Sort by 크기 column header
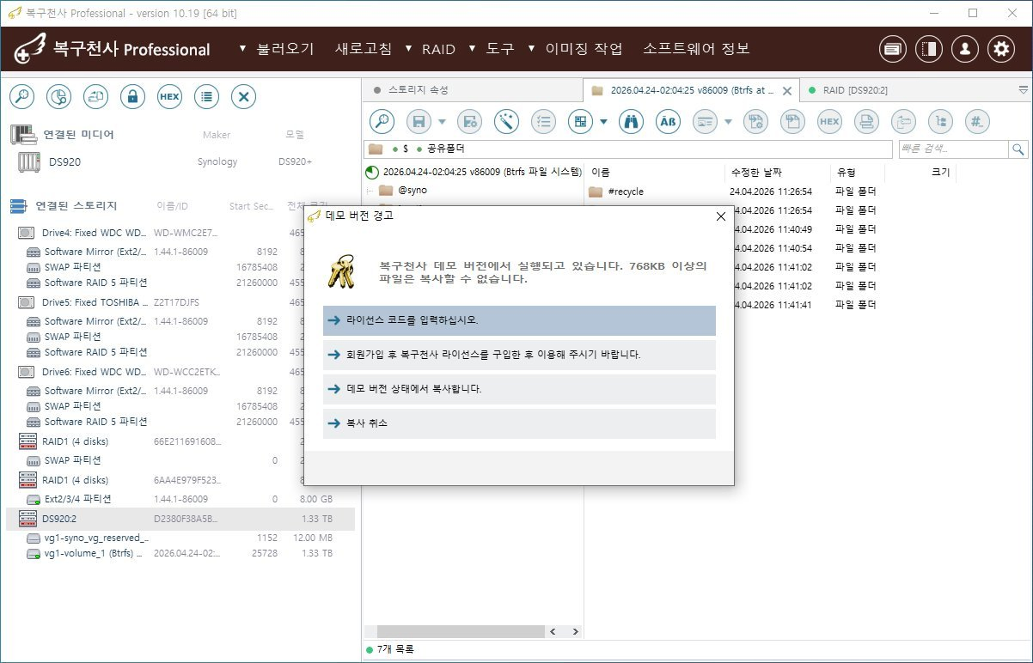Image resolution: width=1033 pixels, height=663 pixels. tap(940, 173)
